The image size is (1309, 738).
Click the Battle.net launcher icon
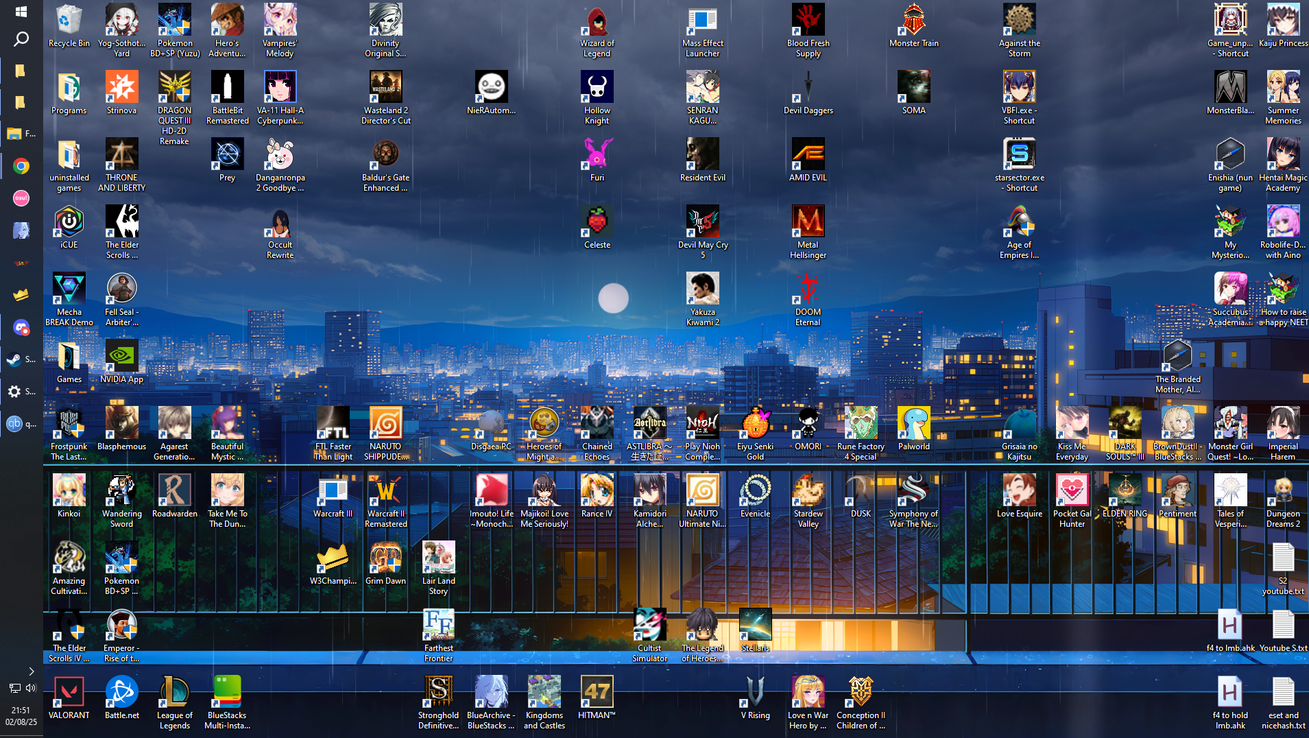tap(121, 698)
